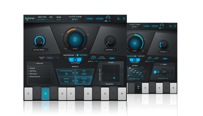Click the Duet double-ear icon
This screenshot has width=203, height=116.
pyautogui.click(x=84, y=74)
